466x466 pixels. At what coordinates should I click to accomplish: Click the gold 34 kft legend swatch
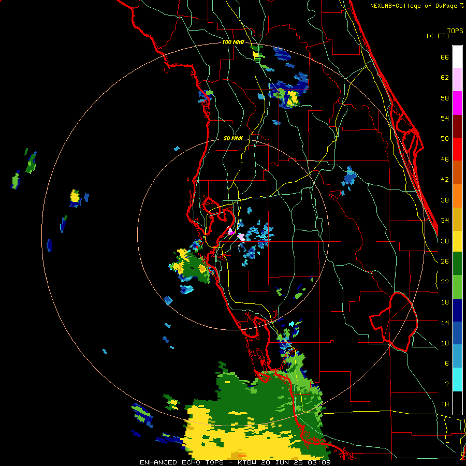tap(457, 220)
